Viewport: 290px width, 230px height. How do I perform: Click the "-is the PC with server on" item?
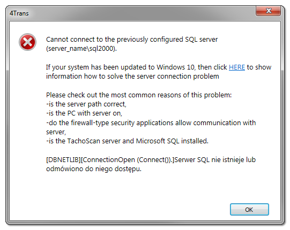tap(84, 113)
